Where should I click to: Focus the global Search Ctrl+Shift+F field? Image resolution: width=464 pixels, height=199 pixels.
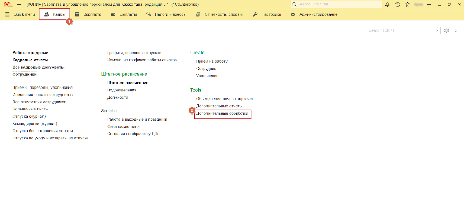pos(336,4)
